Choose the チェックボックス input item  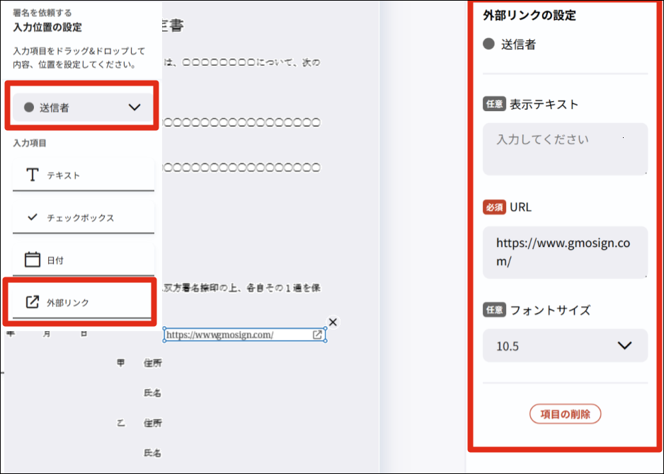pos(84,217)
